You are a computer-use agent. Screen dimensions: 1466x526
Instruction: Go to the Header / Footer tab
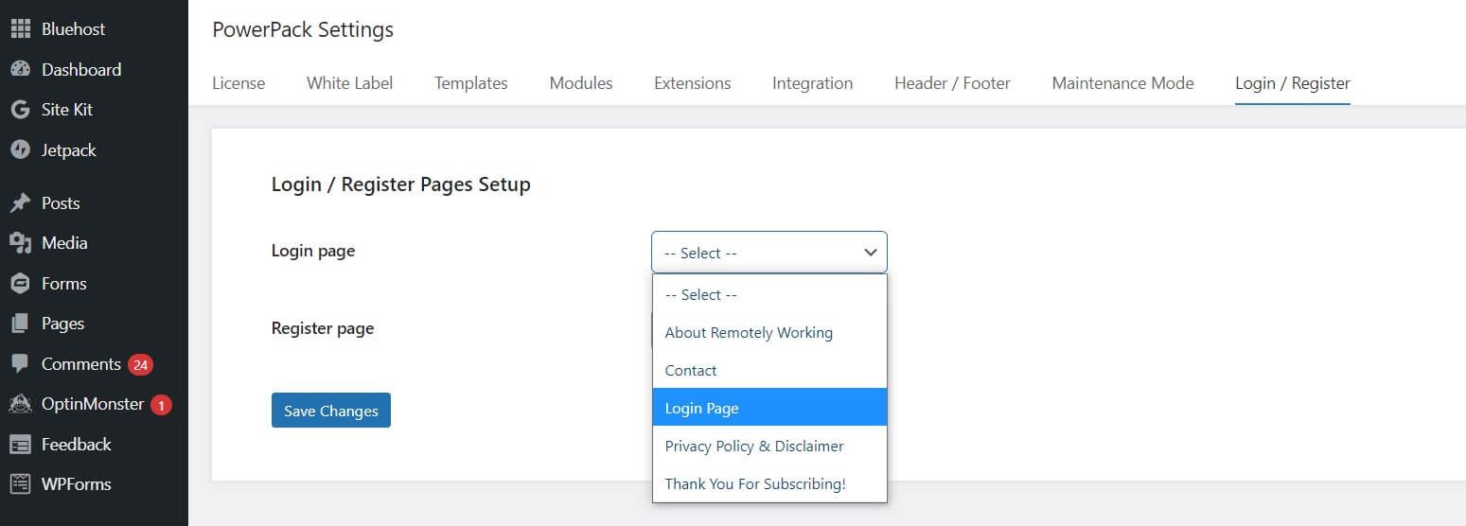952,83
